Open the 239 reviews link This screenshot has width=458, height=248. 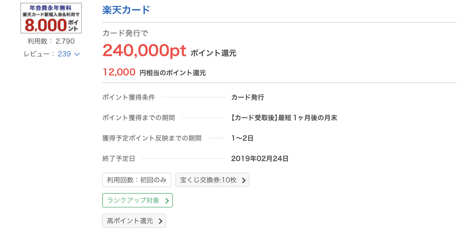pos(64,54)
